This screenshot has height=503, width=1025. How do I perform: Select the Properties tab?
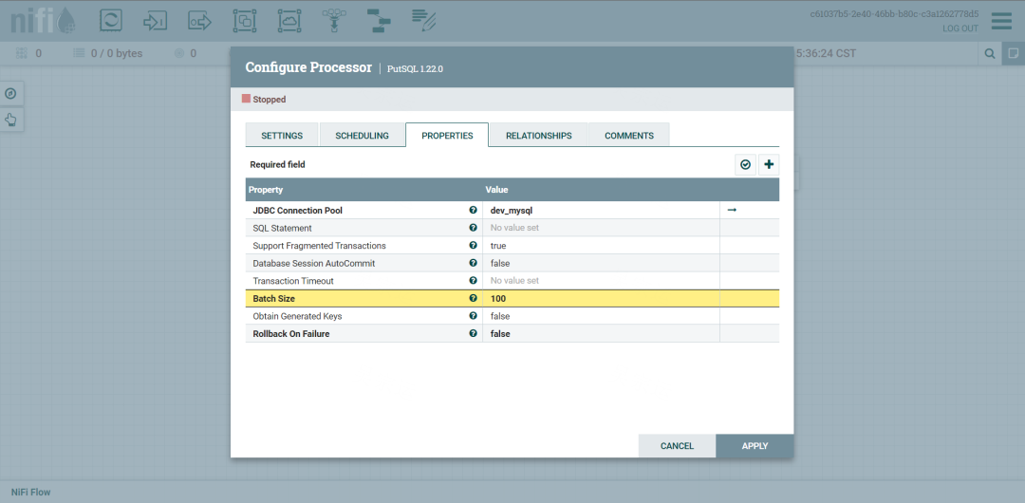click(447, 136)
